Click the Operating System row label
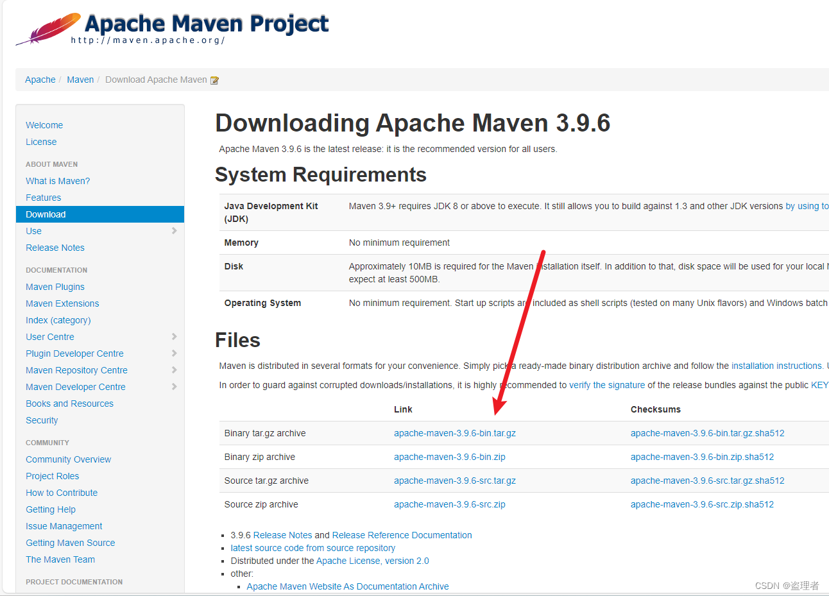 (x=262, y=303)
